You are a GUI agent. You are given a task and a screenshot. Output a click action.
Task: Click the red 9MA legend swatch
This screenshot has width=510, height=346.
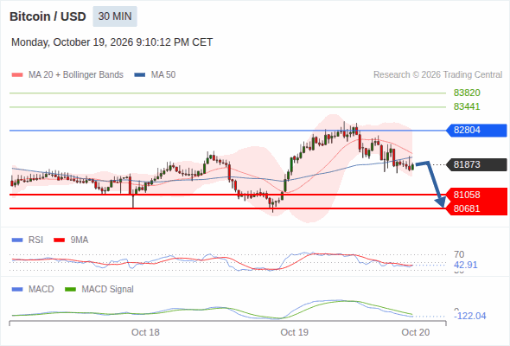59,240
